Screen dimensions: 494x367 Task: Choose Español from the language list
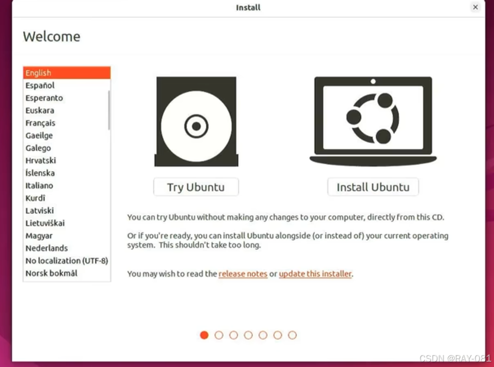40,85
